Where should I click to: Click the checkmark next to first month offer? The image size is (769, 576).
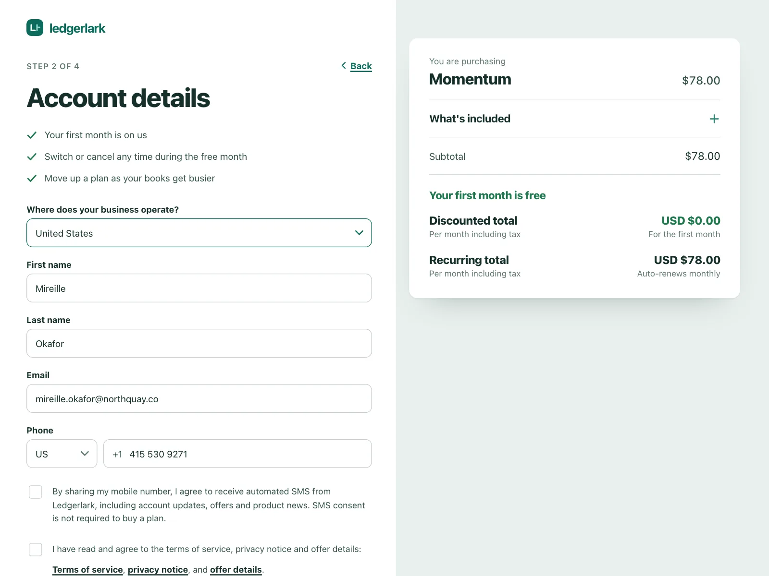point(32,135)
